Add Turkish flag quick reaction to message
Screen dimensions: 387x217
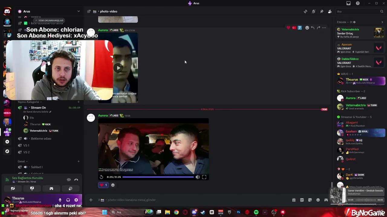tap(294, 28)
